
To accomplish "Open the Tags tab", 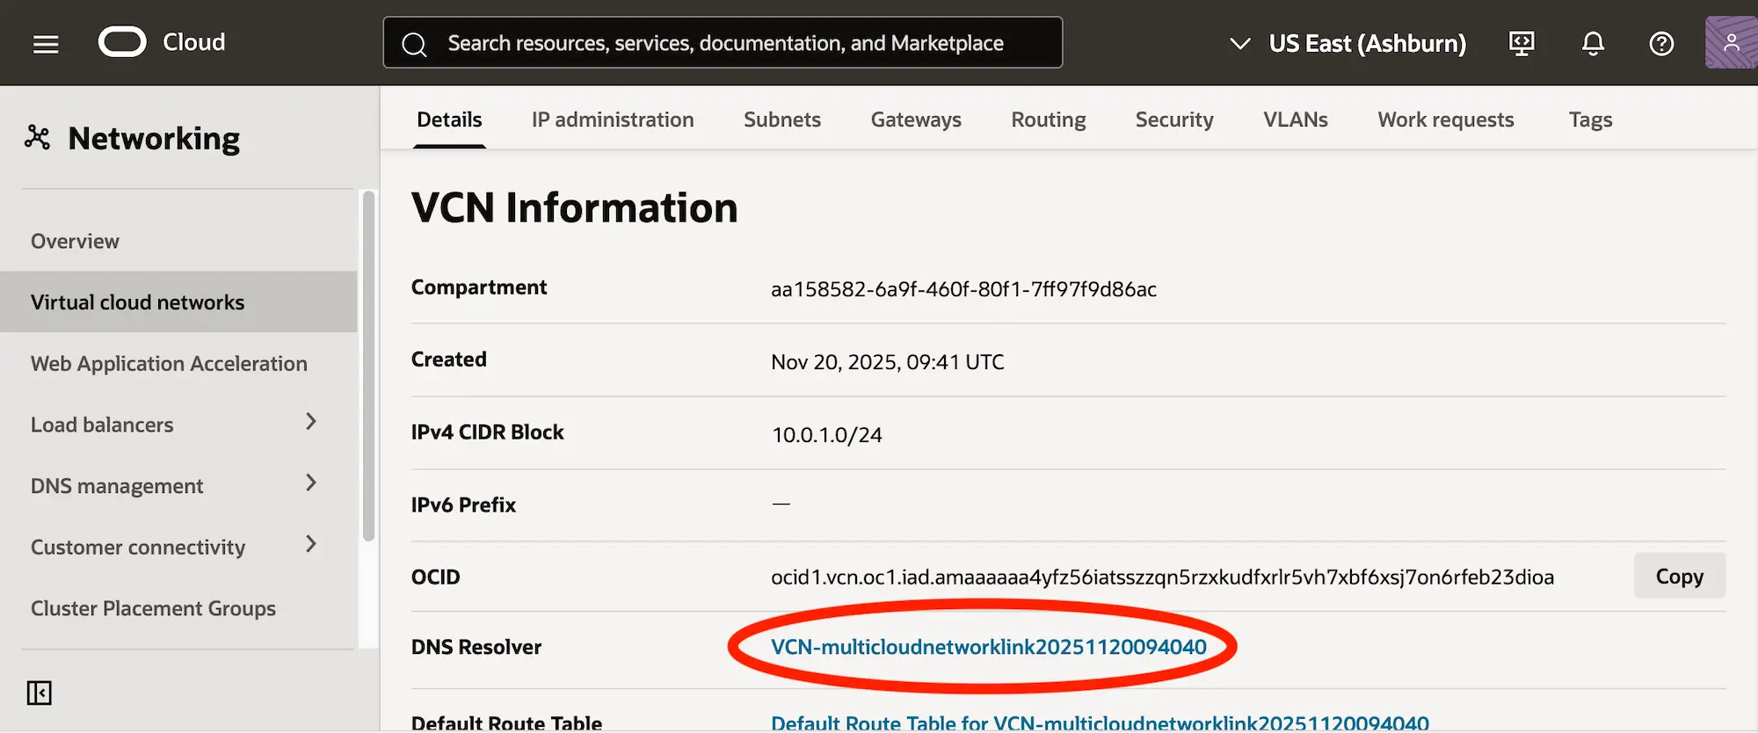I will tap(1591, 120).
